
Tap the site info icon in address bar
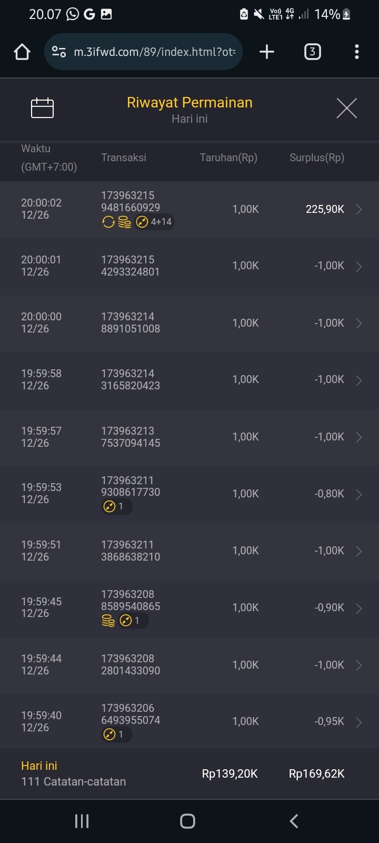click(59, 52)
